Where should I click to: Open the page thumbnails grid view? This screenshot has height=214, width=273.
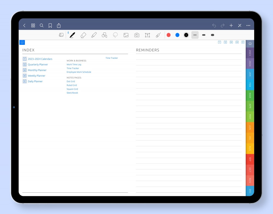[33, 26]
